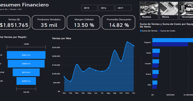Select Delta dark blue cost bar

point(156,55)
